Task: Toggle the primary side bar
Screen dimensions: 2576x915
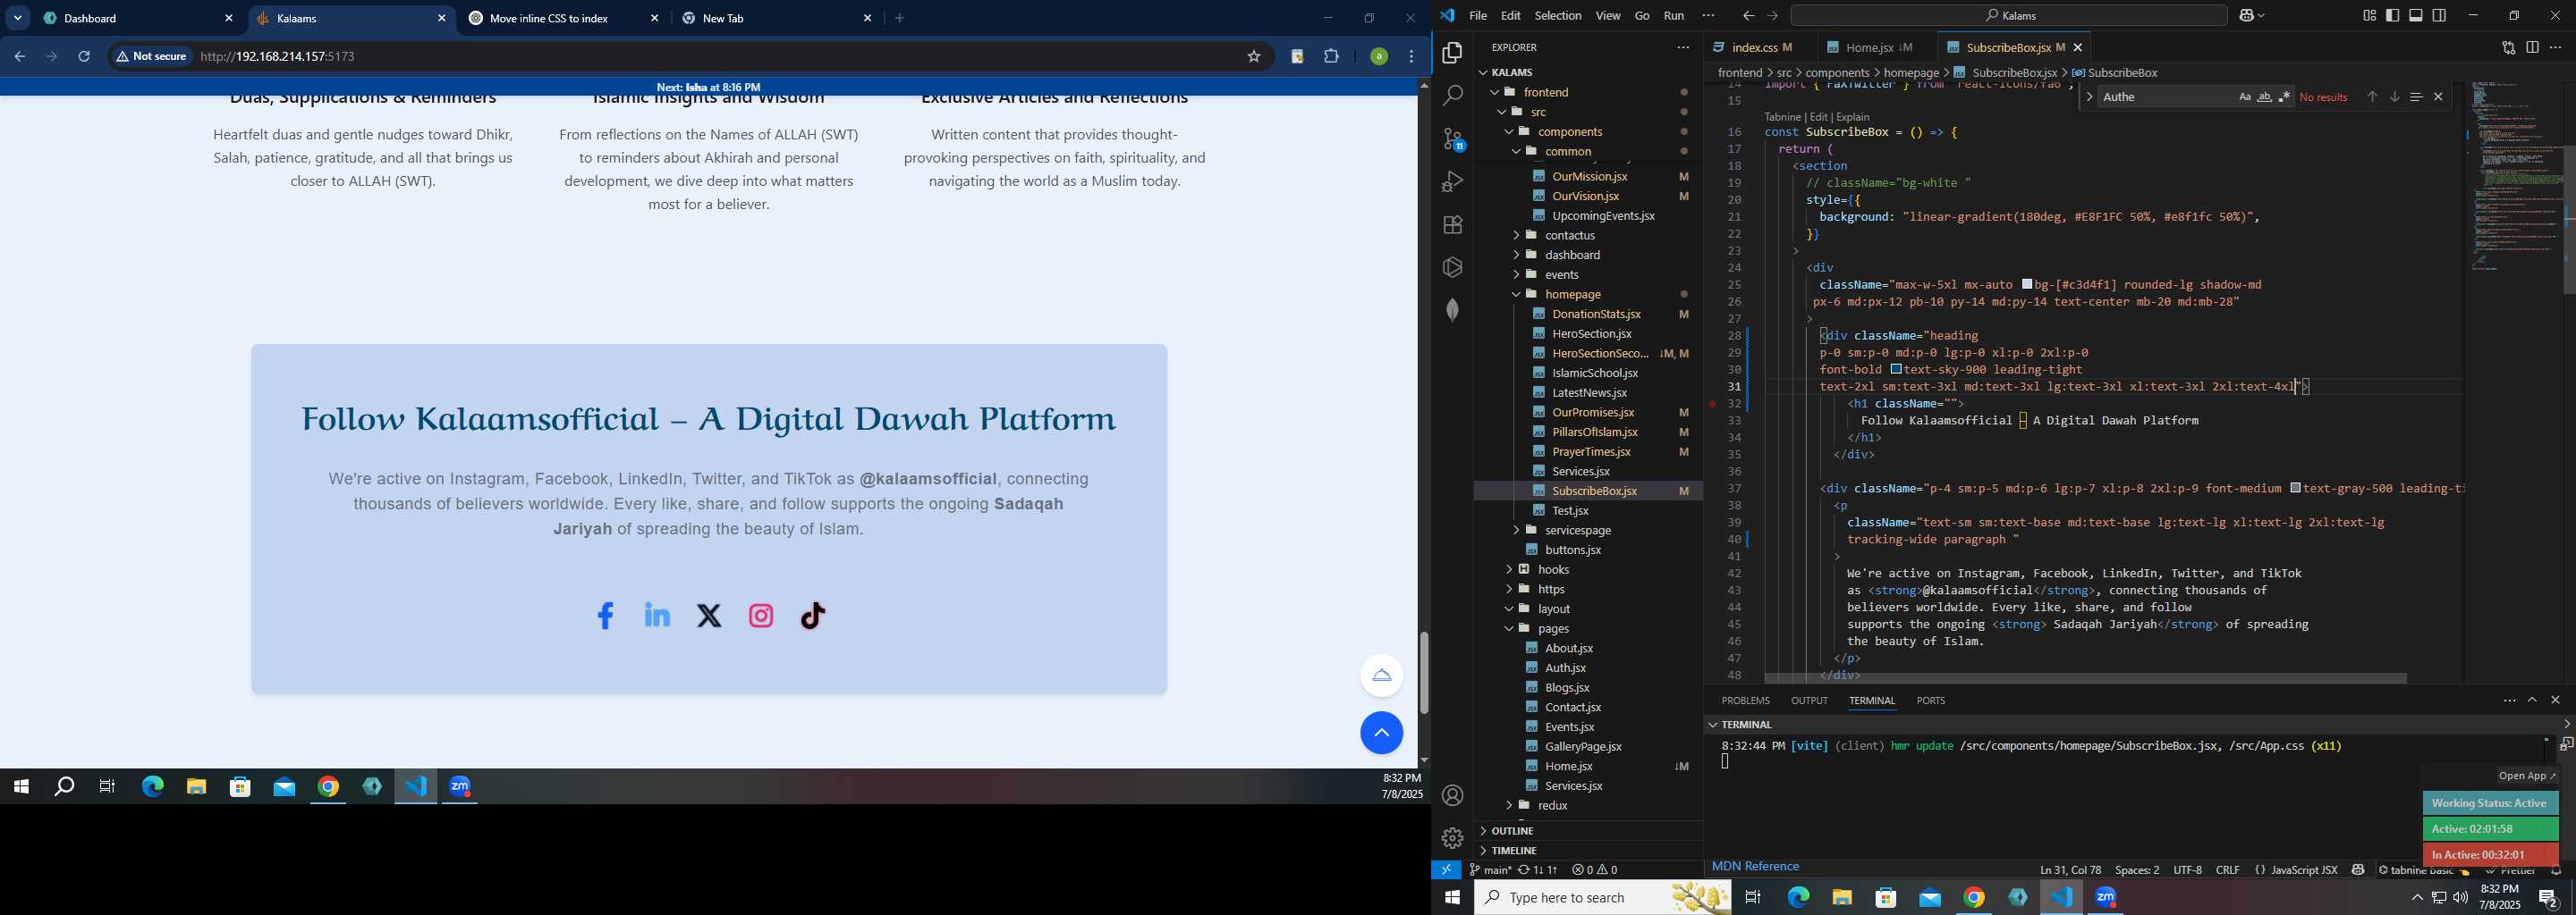Action: pyautogui.click(x=2392, y=16)
